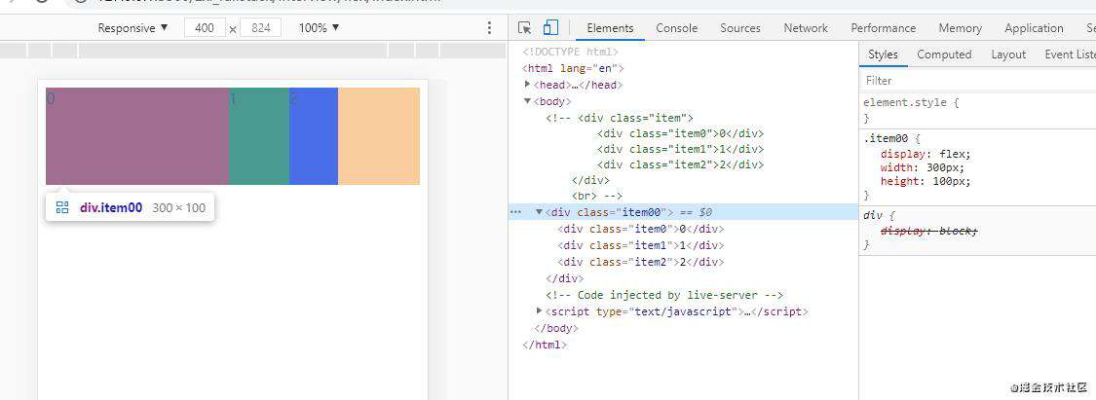Screen dimensions: 1096x400
Task: Select the Layout sidebar tab
Action: pyautogui.click(x=1008, y=55)
